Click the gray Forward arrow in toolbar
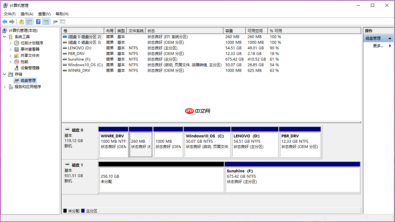395x222 pixels. [12, 22]
